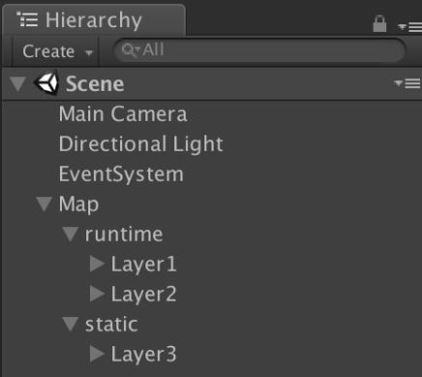The image size is (422, 377).
Task: Select the EventSystem object
Action: coord(121,174)
